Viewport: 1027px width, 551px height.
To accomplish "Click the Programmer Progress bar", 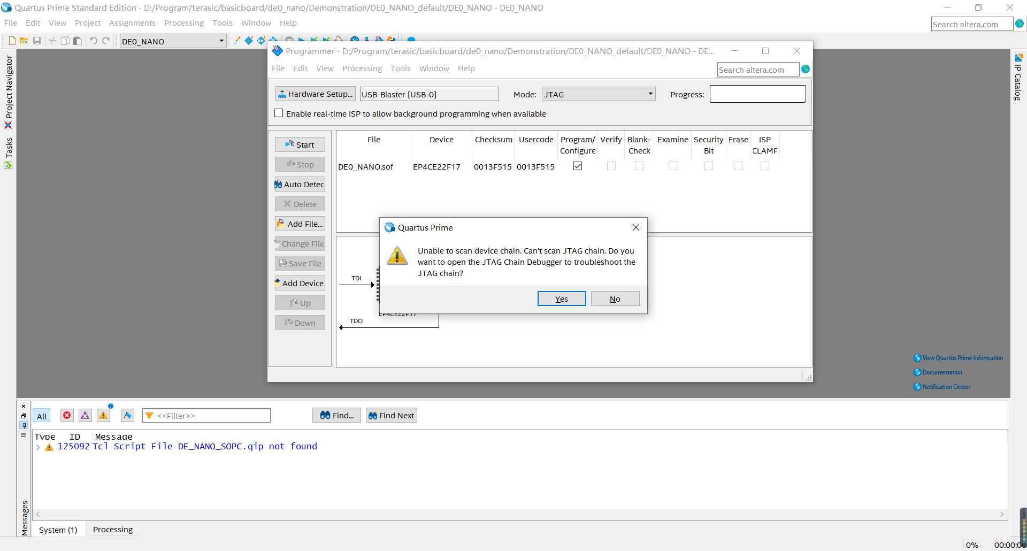I will click(x=758, y=94).
